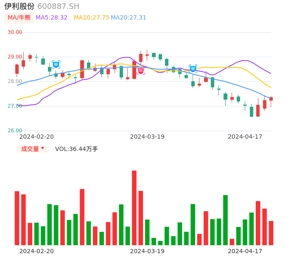Click the 2024-02-20 date under the price chart
This screenshot has width=291, height=257.
pyautogui.click(x=36, y=137)
